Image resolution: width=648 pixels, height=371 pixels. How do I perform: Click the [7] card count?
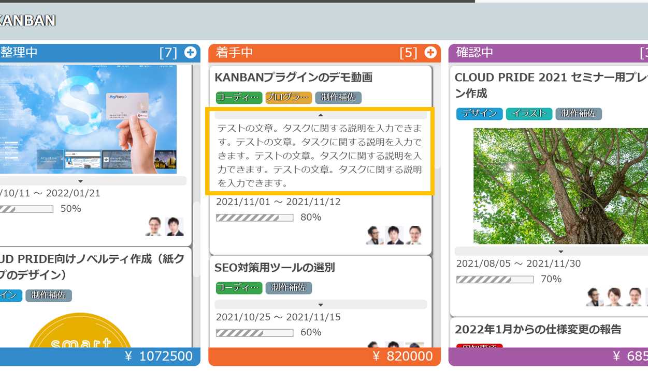tap(168, 53)
